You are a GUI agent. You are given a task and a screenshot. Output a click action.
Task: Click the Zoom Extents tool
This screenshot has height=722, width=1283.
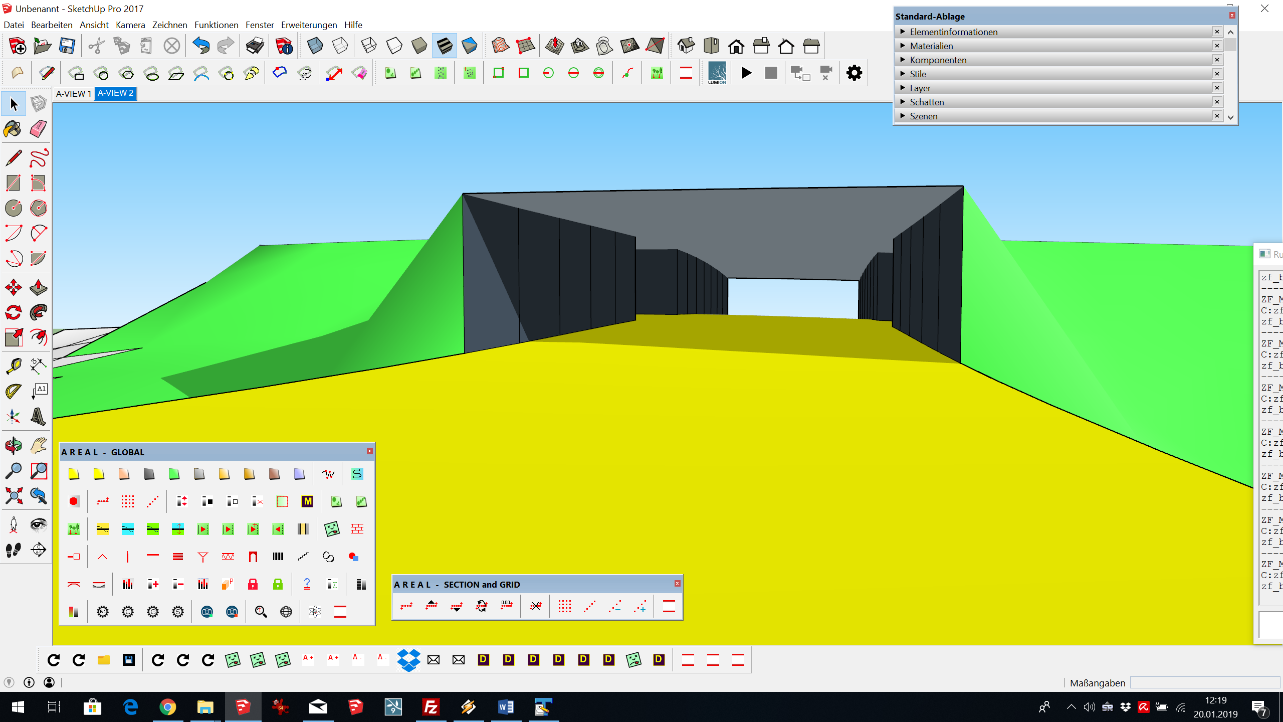(13, 496)
